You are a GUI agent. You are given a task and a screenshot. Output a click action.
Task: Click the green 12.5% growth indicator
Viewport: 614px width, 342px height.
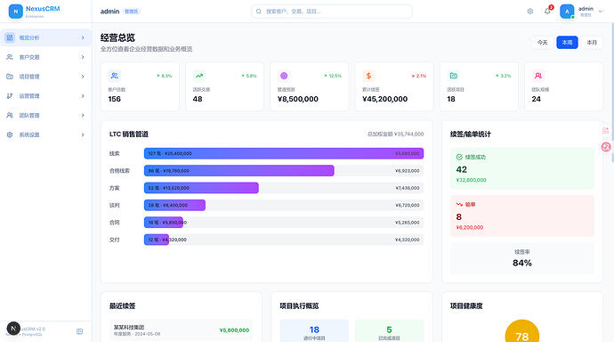pos(333,76)
